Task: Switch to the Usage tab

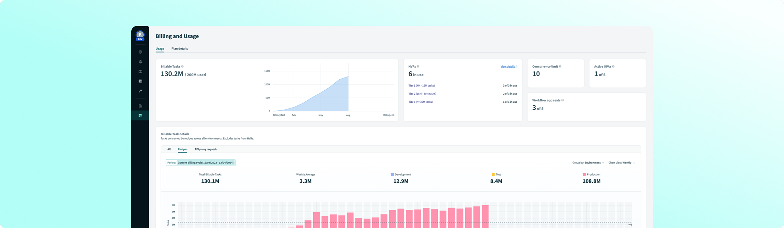Action: click(x=160, y=49)
